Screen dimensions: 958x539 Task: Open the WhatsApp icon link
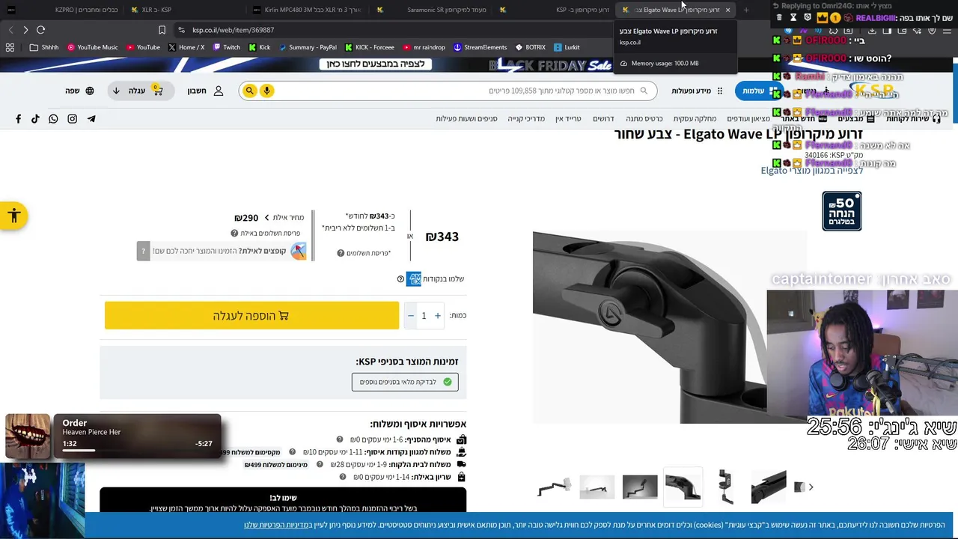click(x=53, y=119)
